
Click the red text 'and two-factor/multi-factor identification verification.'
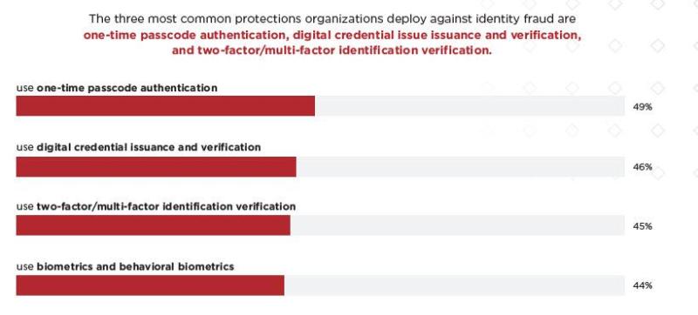point(332,50)
